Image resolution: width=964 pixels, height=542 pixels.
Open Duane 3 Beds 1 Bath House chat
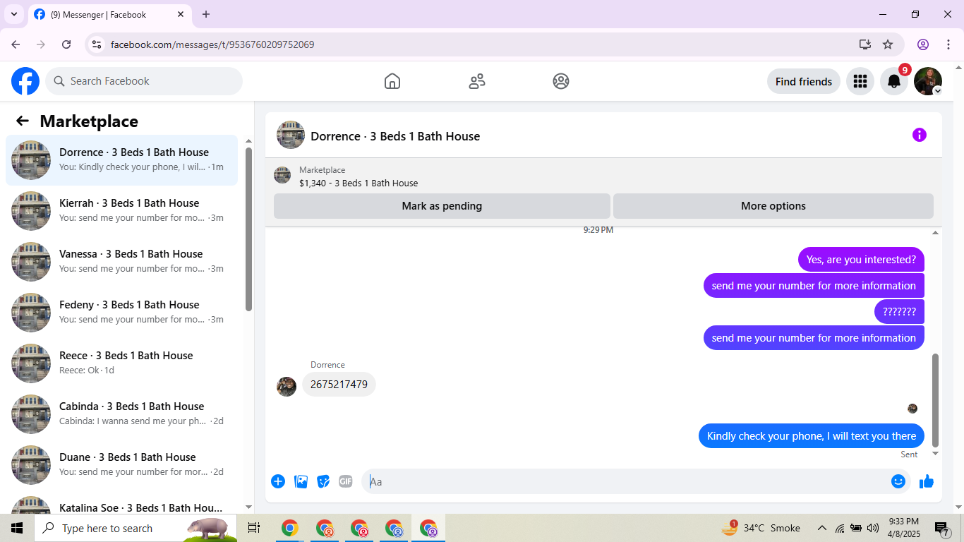pyautogui.click(x=121, y=465)
